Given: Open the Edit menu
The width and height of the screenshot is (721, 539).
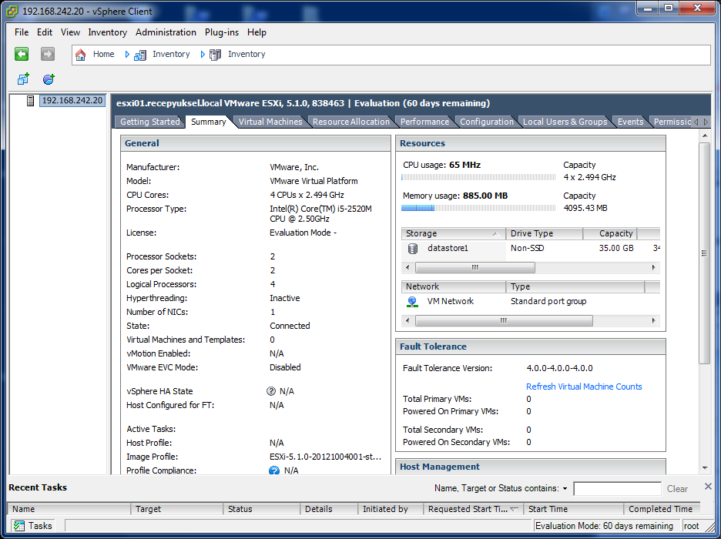Looking at the screenshot, I should click(x=45, y=32).
